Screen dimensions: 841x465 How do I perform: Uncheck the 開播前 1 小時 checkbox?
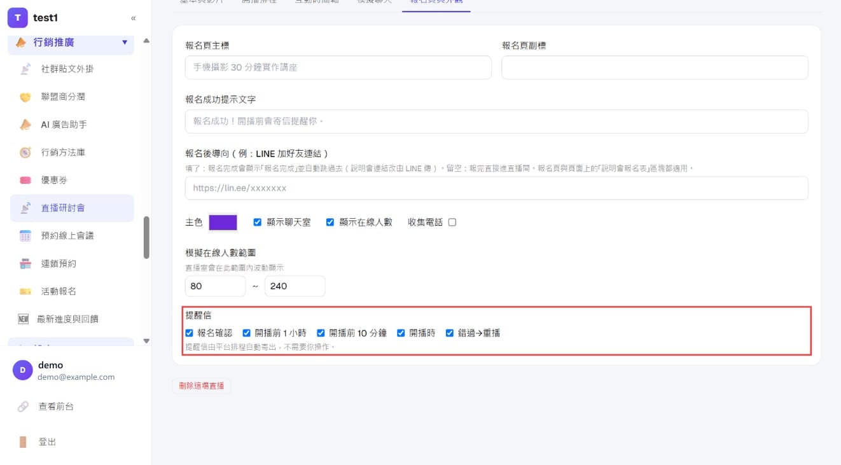247,333
